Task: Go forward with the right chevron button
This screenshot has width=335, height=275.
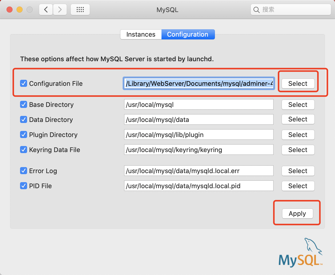Action: (60, 10)
